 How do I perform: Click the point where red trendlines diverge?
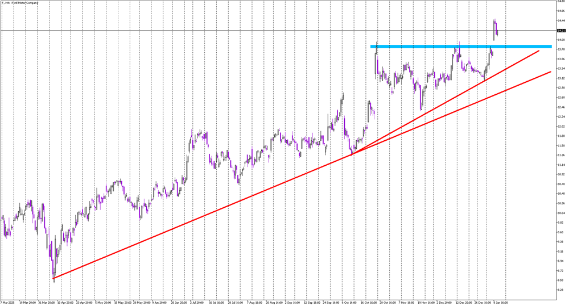354,153
